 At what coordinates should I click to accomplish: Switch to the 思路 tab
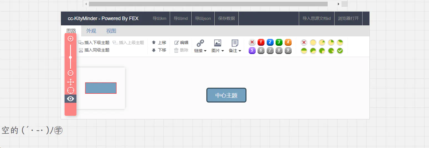pyautogui.click(x=71, y=31)
